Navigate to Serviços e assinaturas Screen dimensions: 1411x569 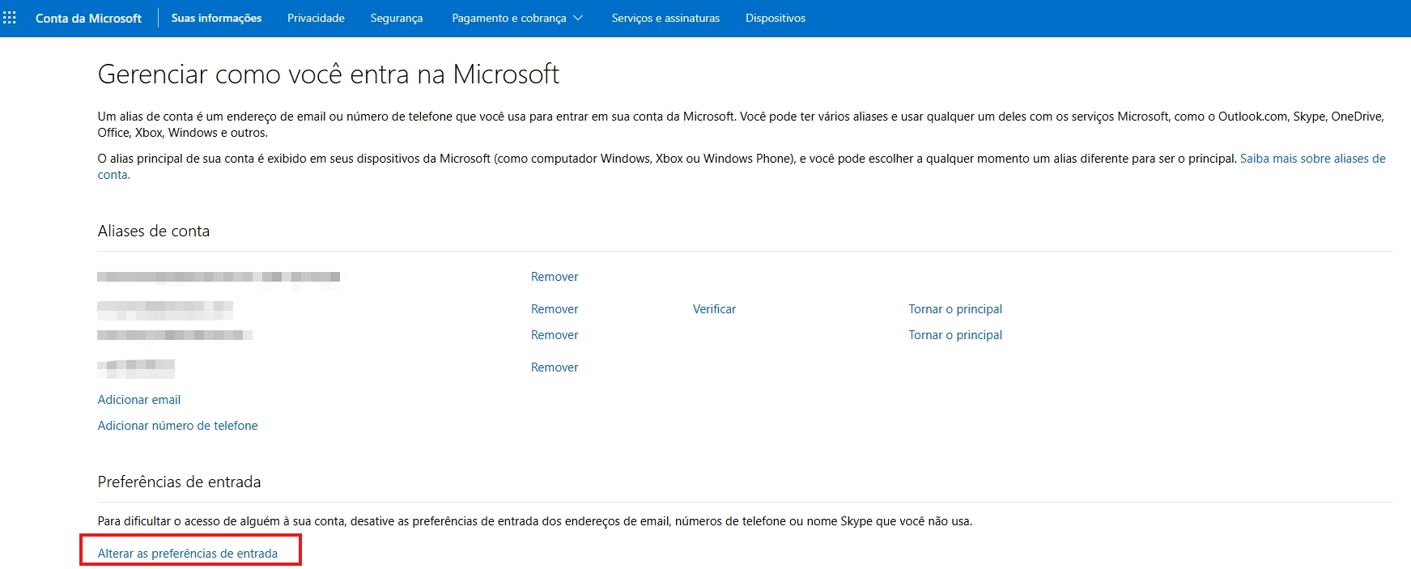(x=665, y=18)
